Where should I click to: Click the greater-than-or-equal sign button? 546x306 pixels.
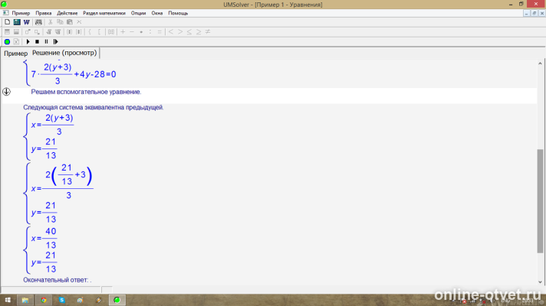coord(199,31)
